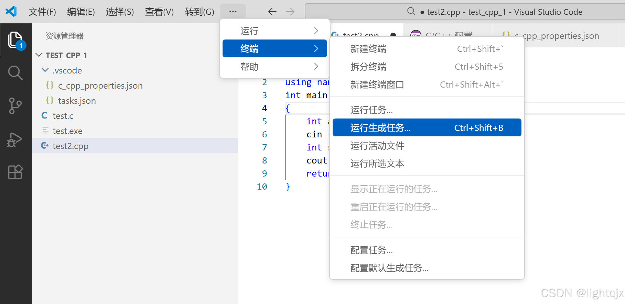Click 'cout' on line 8

pos(317,160)
